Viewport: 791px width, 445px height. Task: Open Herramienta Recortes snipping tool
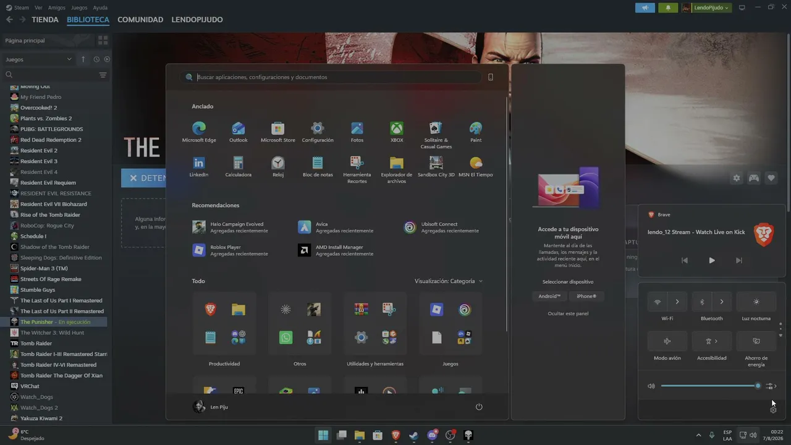357,170
